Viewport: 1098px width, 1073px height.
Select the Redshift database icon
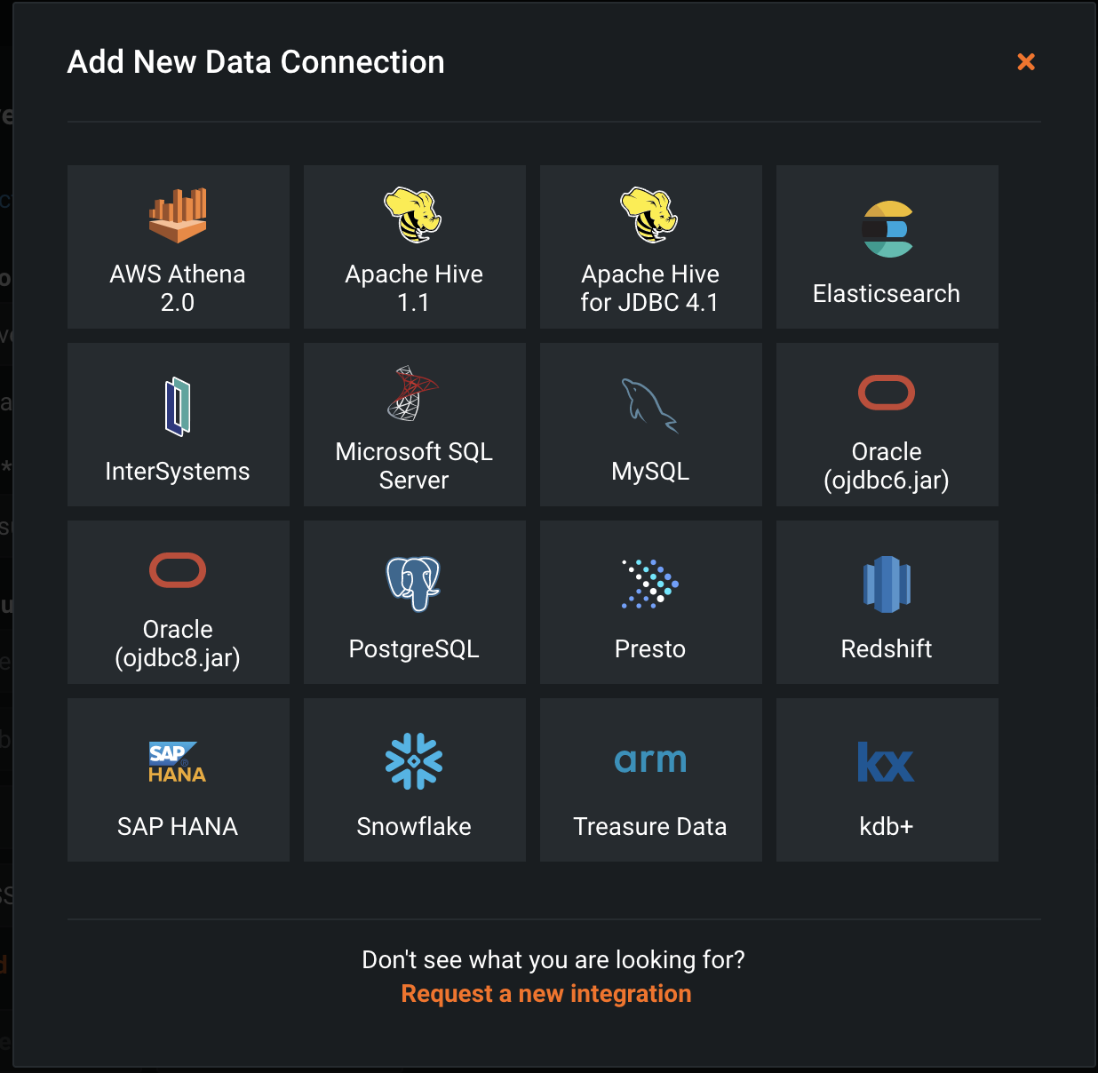(x=886, y=584)
